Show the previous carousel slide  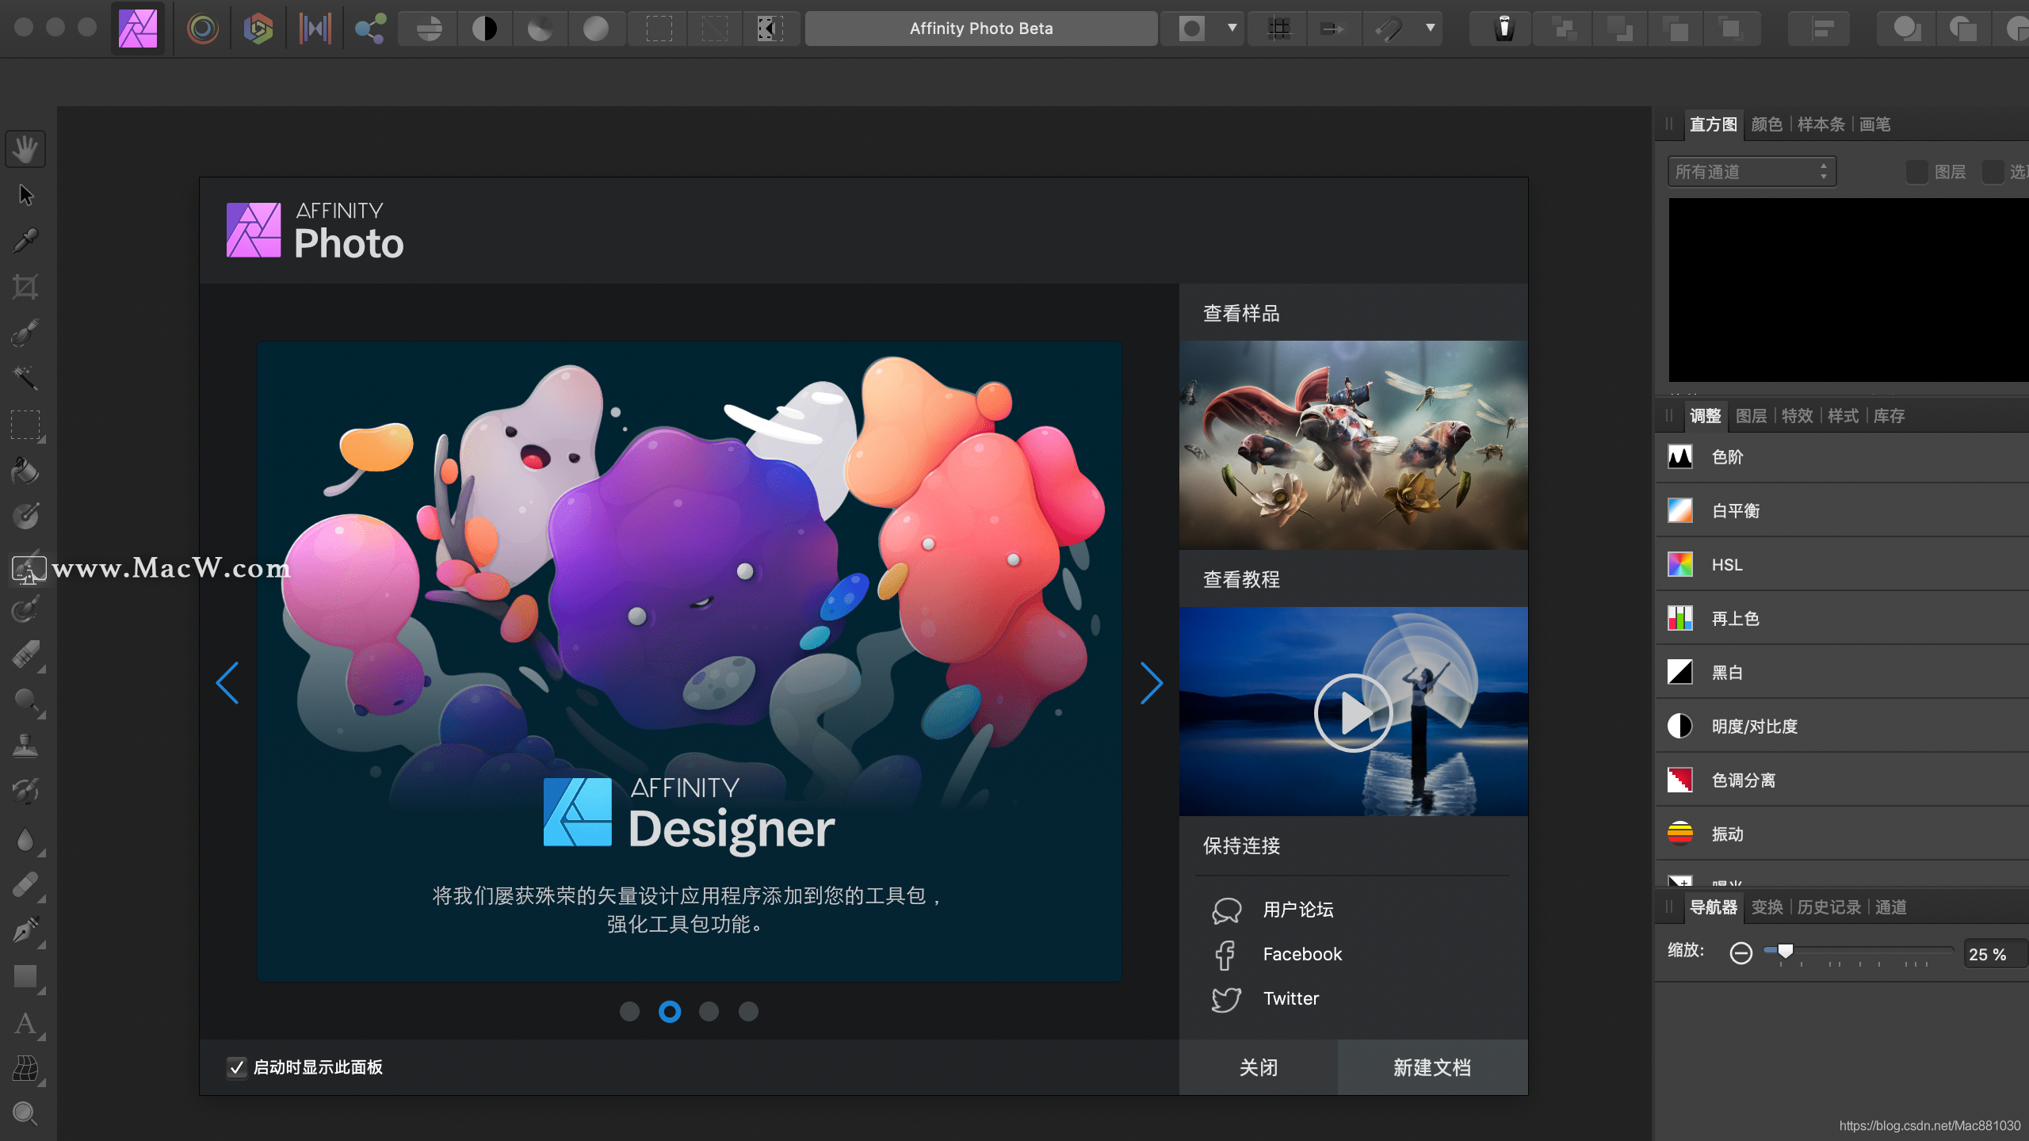pyautogui.click(x=227, y=683)
